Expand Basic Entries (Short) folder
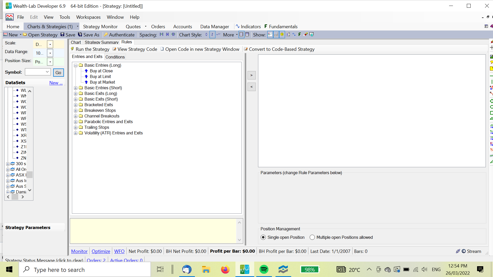The width and height of the screenshot is (493, 277). click(76, 88)
